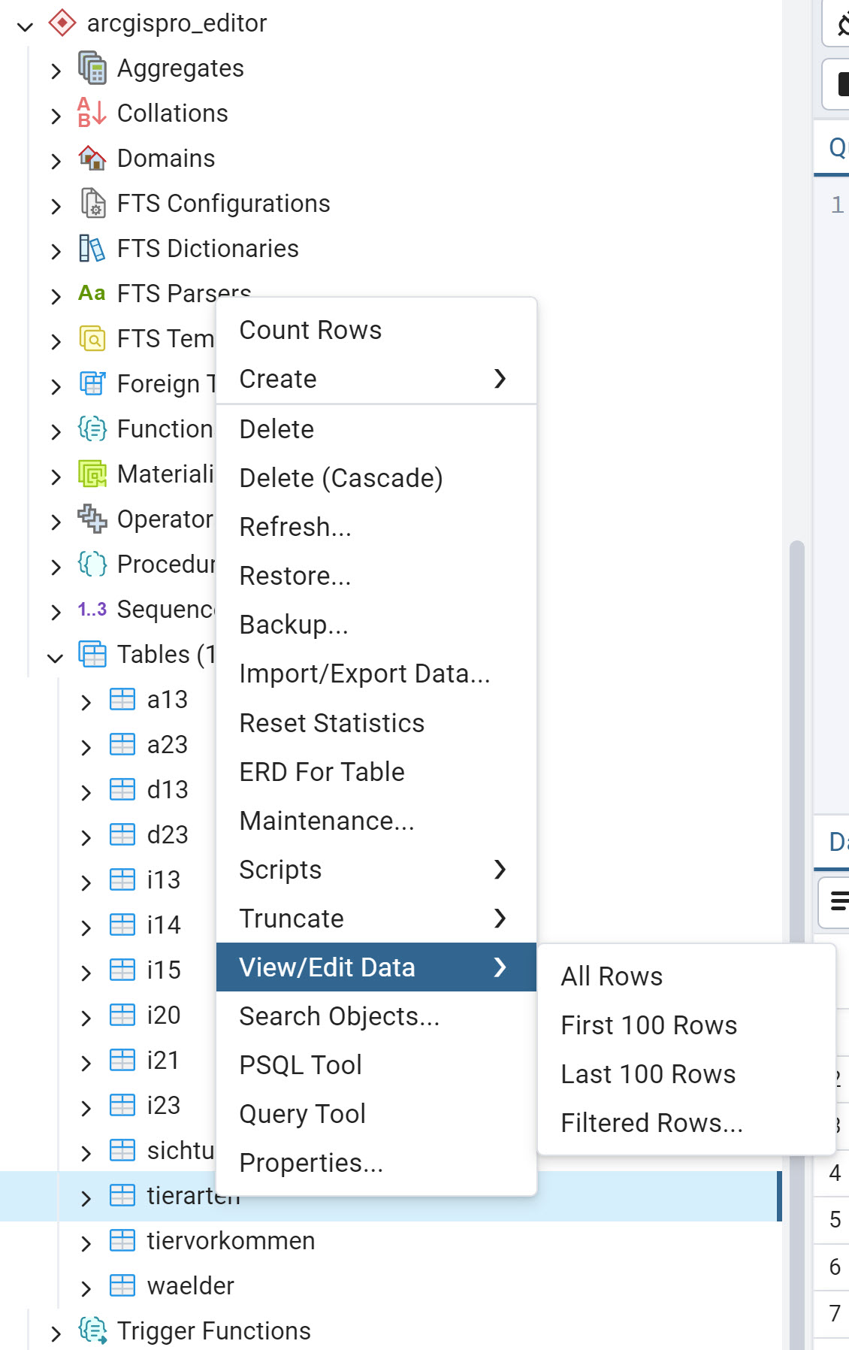The width and height of the screenshot is (849, 1350).
Task: Choose Import/Export Data from context menu
Action: [364, 673]
